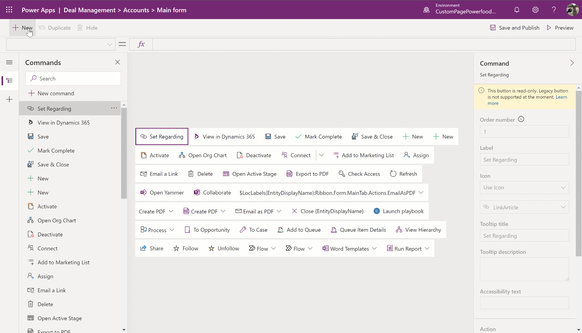582x333 pixels.
Task: Click the notifications bell icon
Action: 517,10
